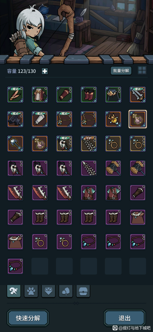Open the treasure chest category tab
This screenshot has height=332, width=153.
click(83, 291)
